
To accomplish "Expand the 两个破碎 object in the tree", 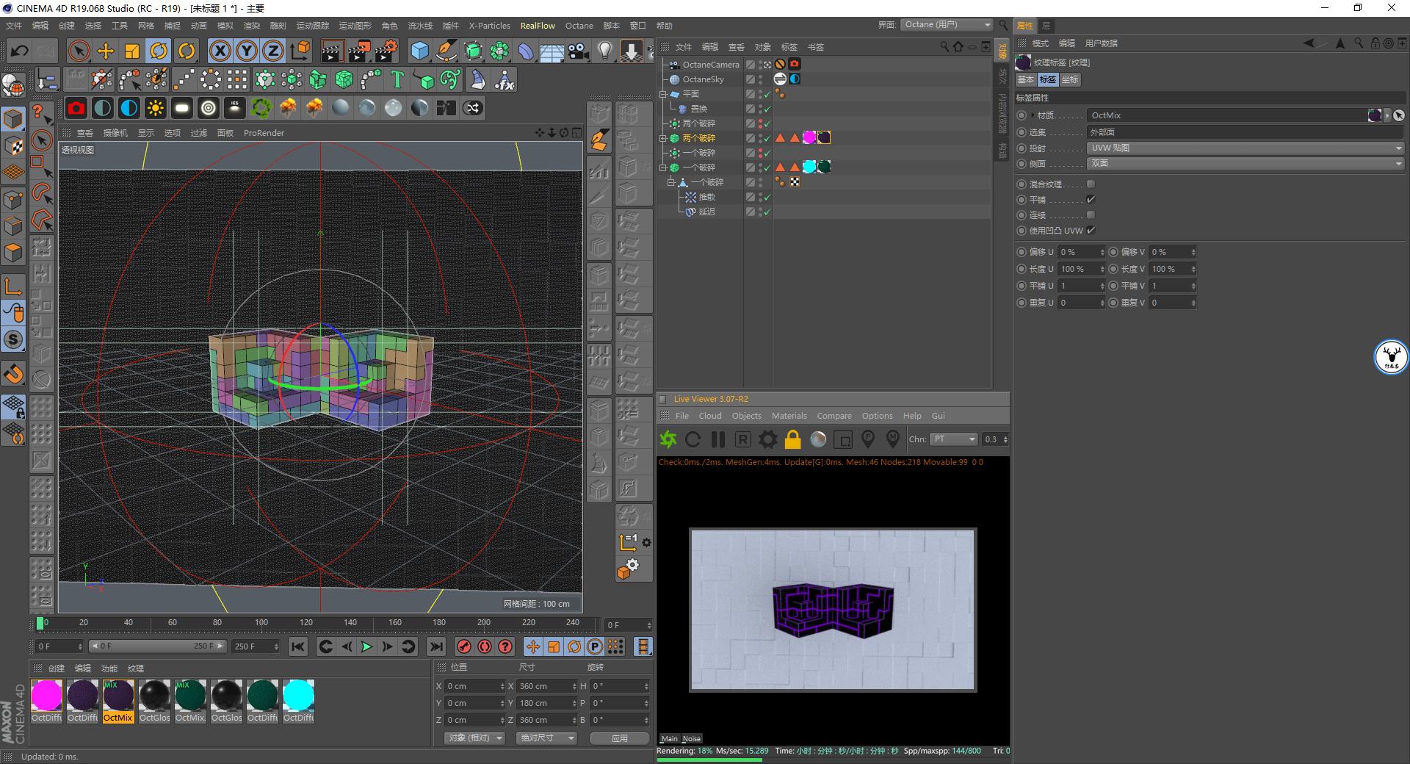I will pyautogui.click(x=664, y=138).
